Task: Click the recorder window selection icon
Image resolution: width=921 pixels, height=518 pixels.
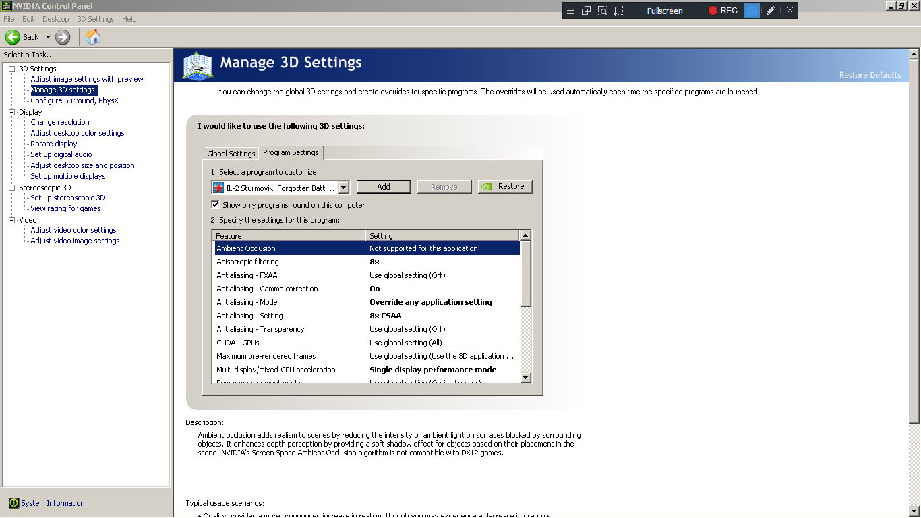Action: click(x=586, y=11)
